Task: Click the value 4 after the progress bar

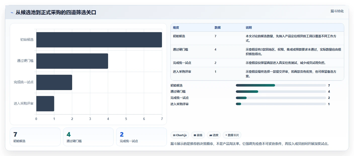Action: tap(329, 92)
